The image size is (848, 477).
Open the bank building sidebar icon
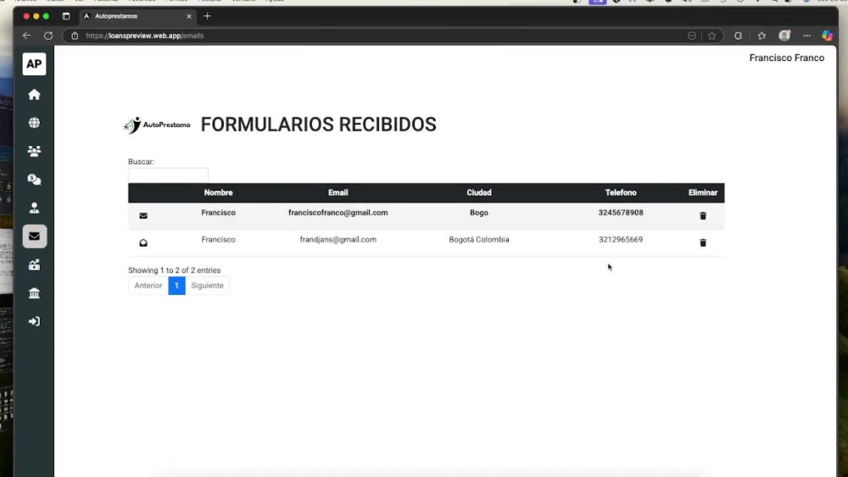34,293
